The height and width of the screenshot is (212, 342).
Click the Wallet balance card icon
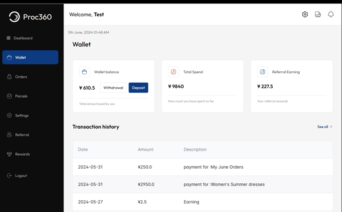pyautogui.click(x=84, y=72)
